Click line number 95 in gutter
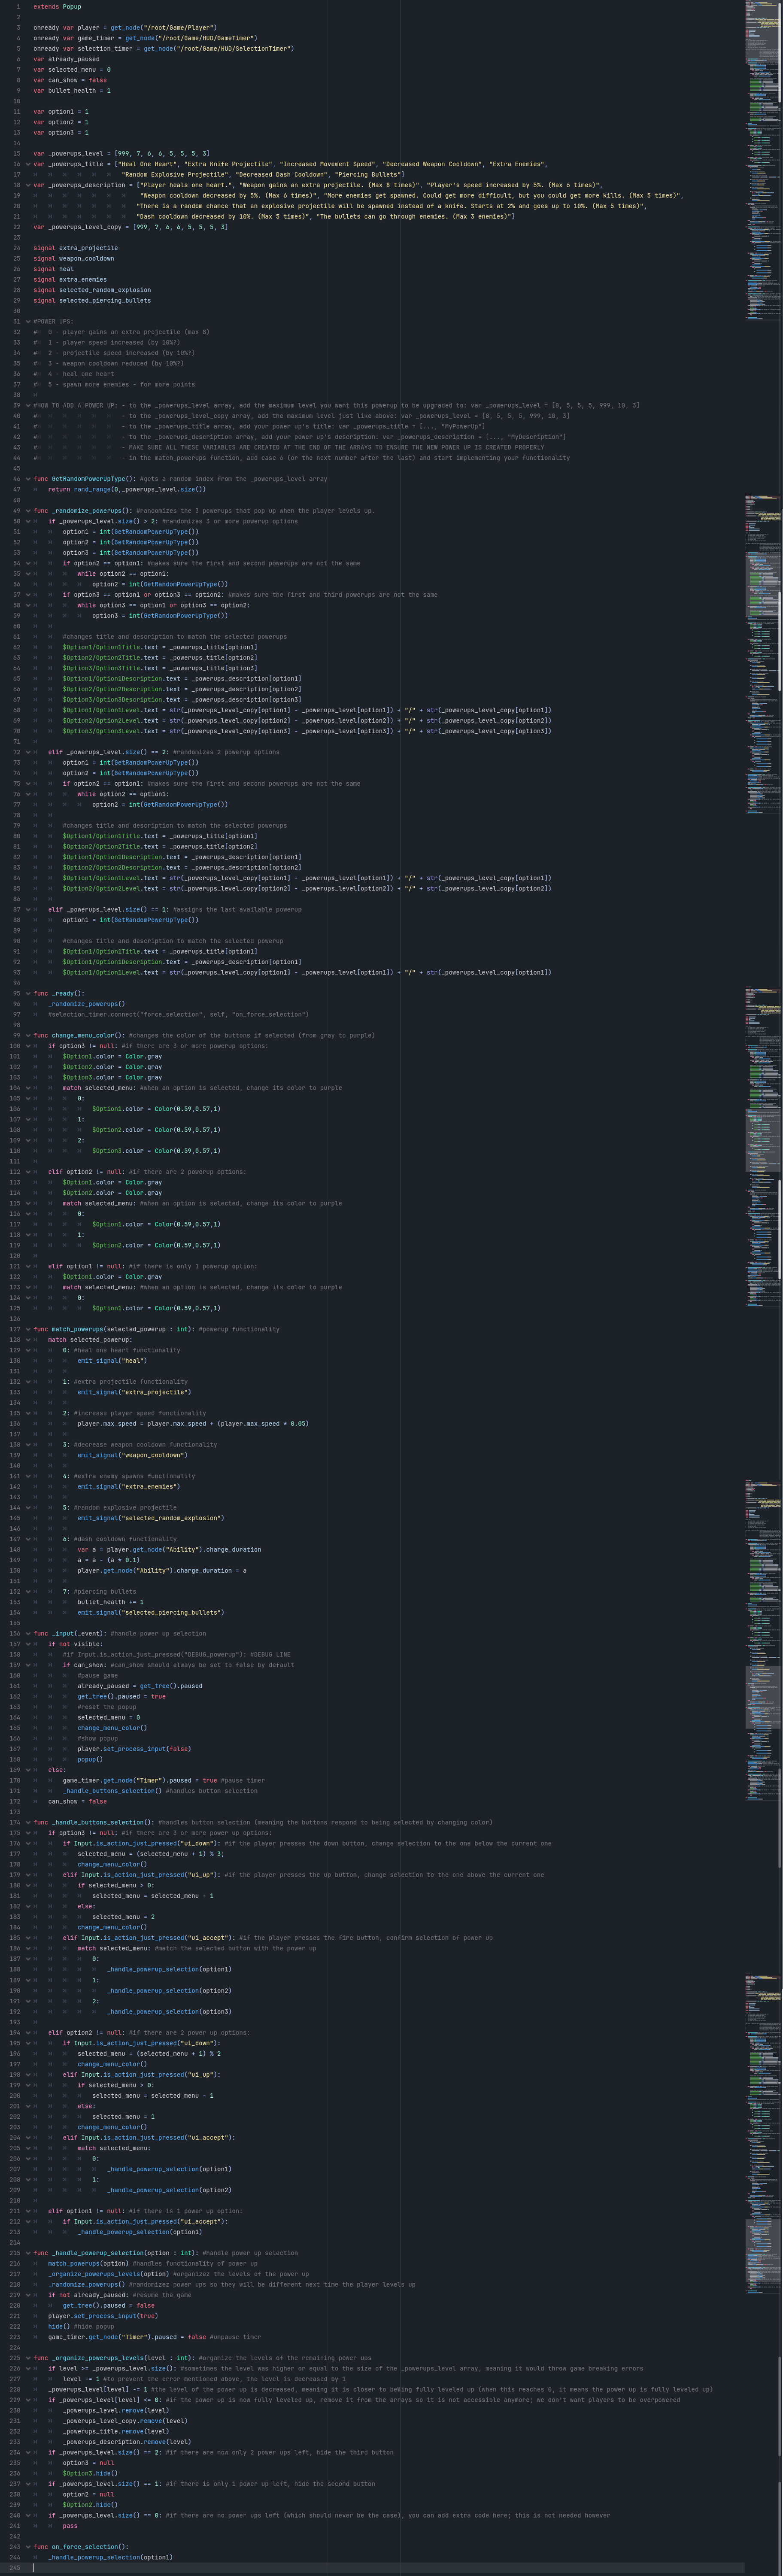 click(15, 994)
